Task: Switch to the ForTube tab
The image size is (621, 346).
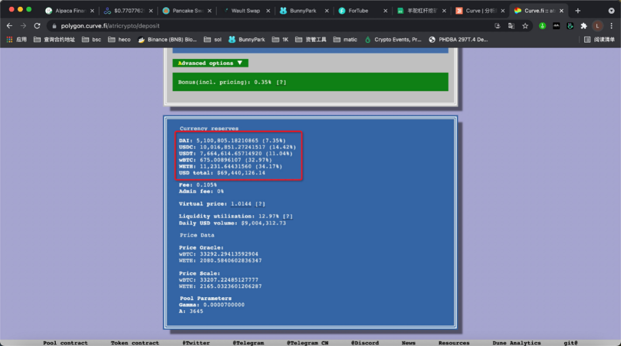Action: pyautogui.click(x=358, y=10)
